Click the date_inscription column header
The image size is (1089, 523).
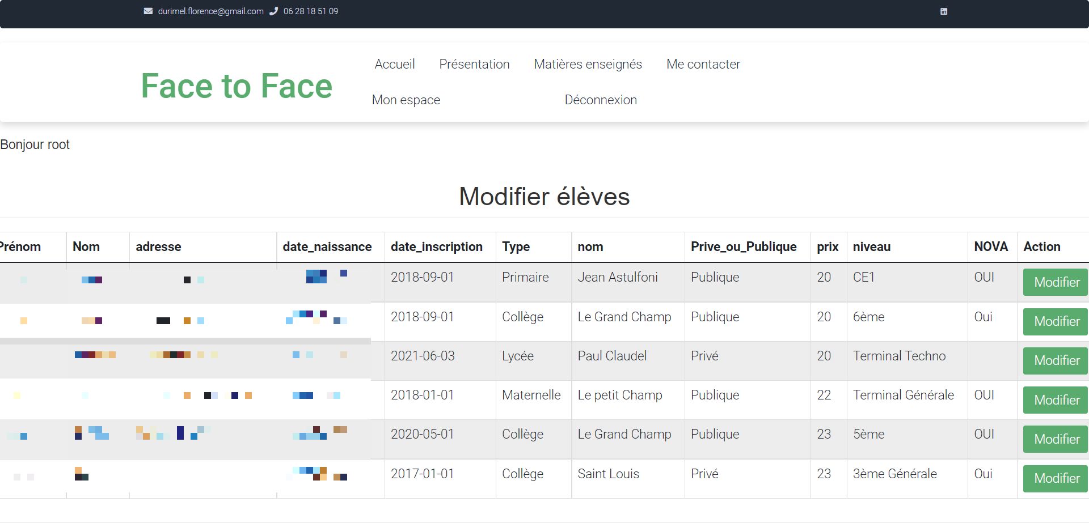coord(436,246)
